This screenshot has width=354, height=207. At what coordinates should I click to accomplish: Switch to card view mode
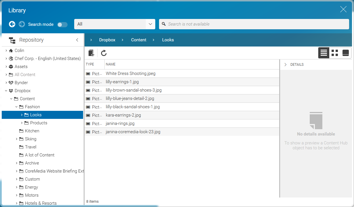pyautogui.click(x=345, y=53)
